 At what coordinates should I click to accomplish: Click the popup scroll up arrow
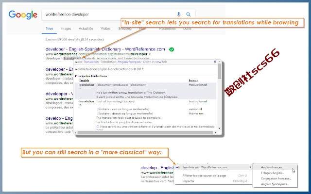[219, 62]
